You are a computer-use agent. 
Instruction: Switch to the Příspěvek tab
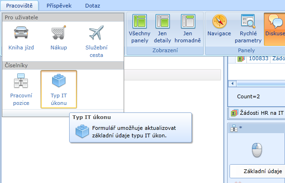pyautogui.click(x=59, y=6)
